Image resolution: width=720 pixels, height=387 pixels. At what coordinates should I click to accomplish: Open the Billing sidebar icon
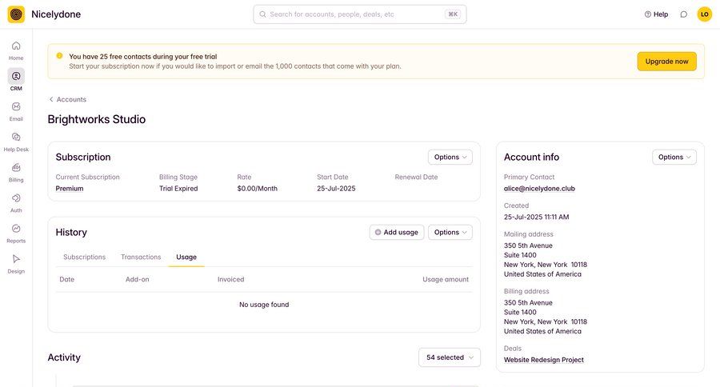click(x=16, y=168)
